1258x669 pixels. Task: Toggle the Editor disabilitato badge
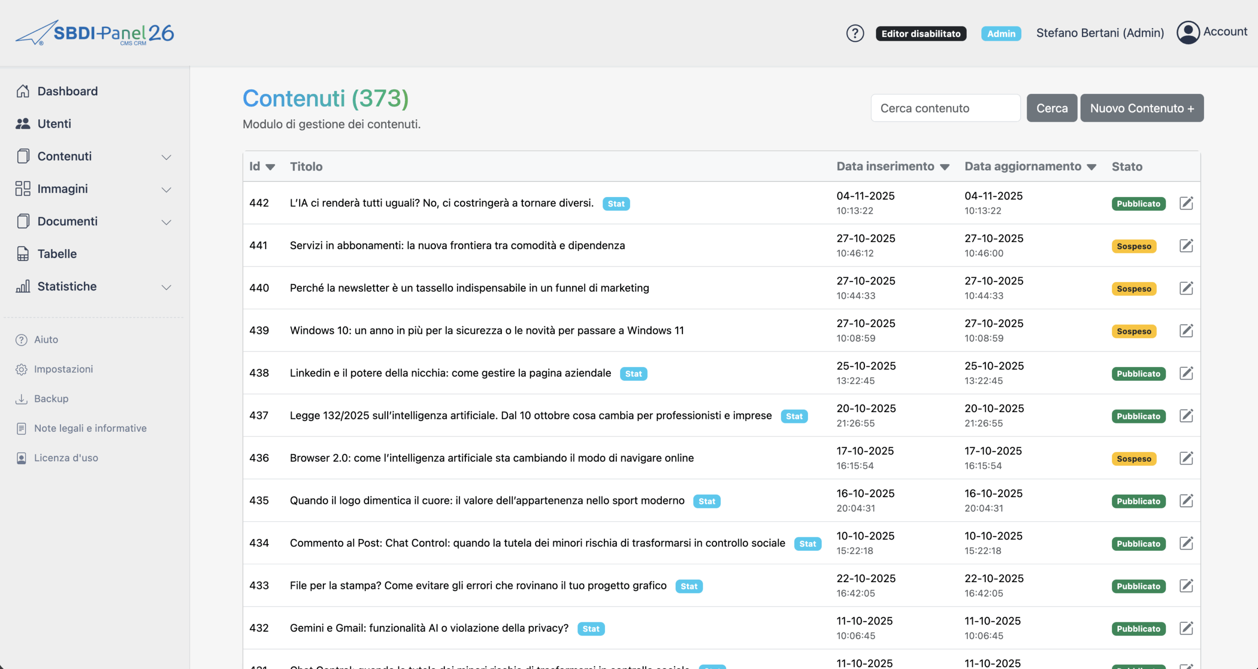click(x=920, y=33)
